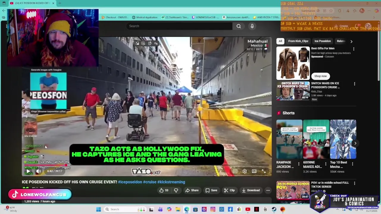Open a new browser tab
Image resolution: width=381 pixels, height=214 pixels.
coord(60,3)
